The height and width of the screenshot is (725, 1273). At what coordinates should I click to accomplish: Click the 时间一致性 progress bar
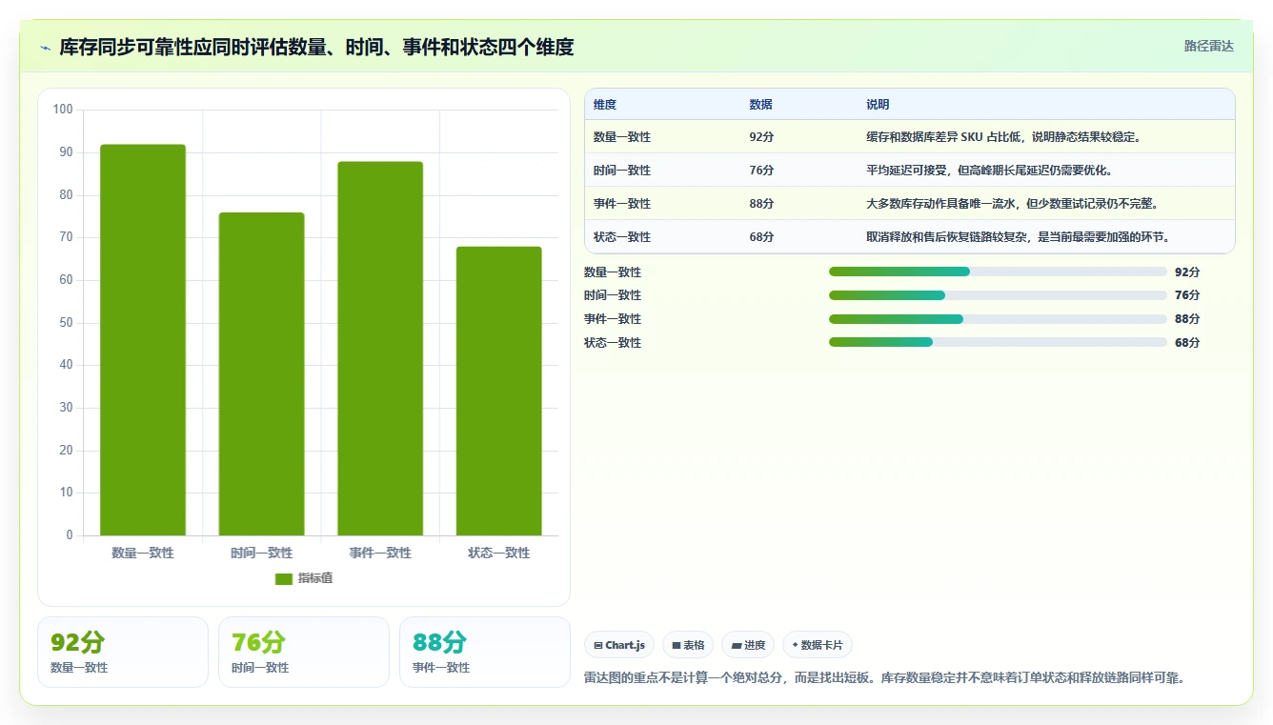[998, 295]
